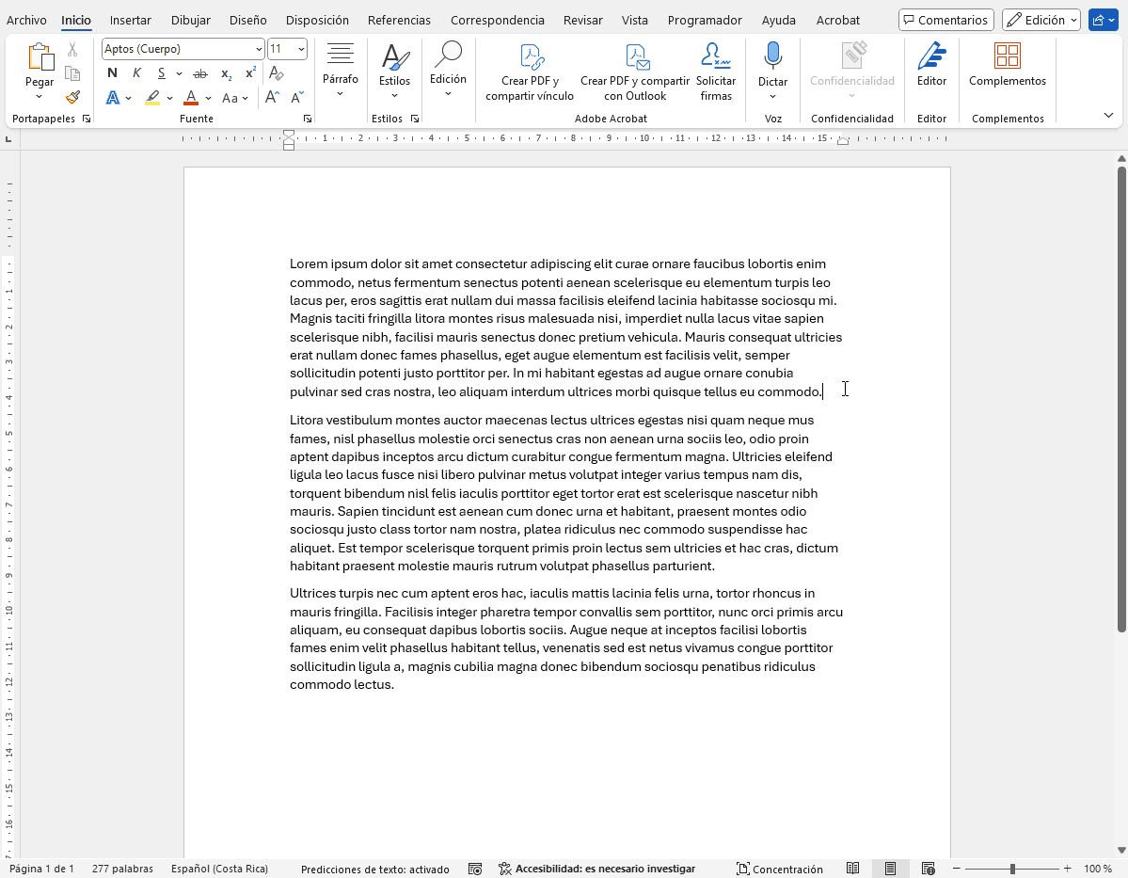
Task: Clear all formatting from the text
Action: tap(277, 73)
